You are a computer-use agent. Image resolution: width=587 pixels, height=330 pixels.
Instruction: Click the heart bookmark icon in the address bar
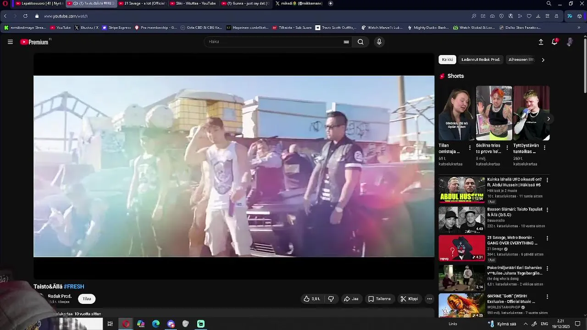[529, 16]
